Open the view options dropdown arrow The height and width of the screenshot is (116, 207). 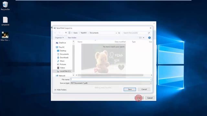[144, 38]
